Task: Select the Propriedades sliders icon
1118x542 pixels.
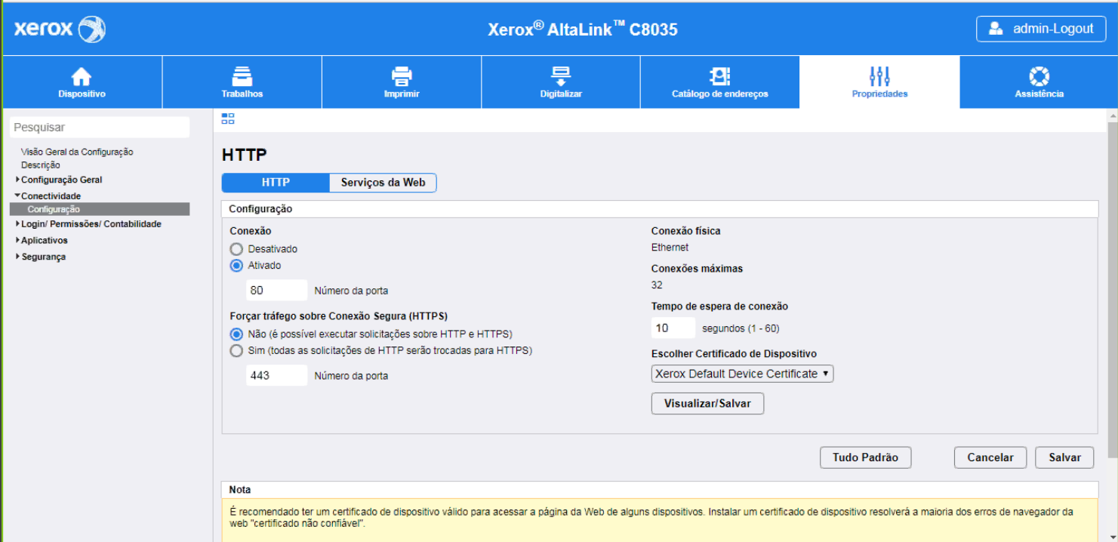Action: 879,77
